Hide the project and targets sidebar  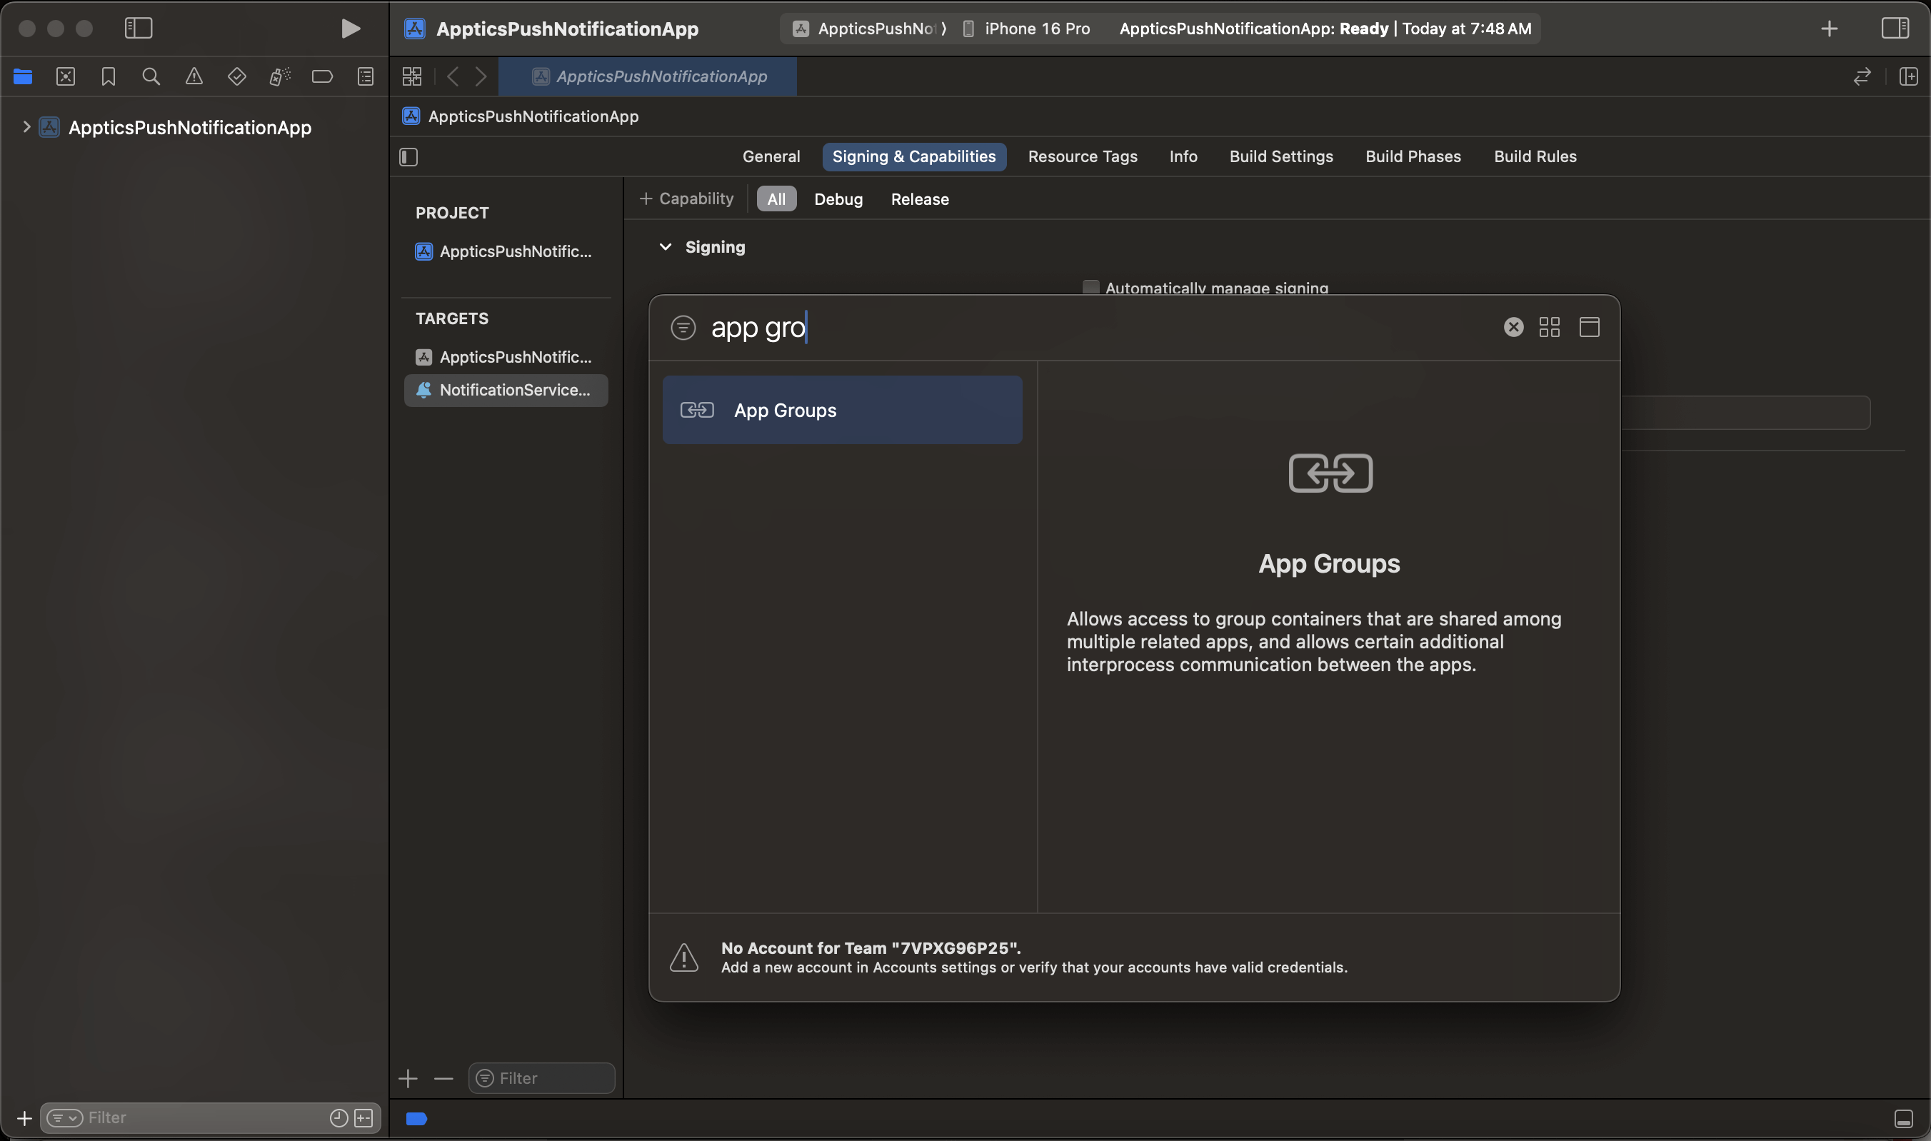(408, 157)
